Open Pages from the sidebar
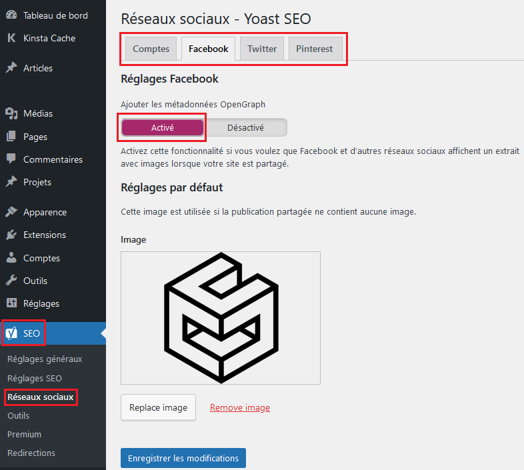The width and height of the screenshot is (524, 470). (x=35, y=137)
